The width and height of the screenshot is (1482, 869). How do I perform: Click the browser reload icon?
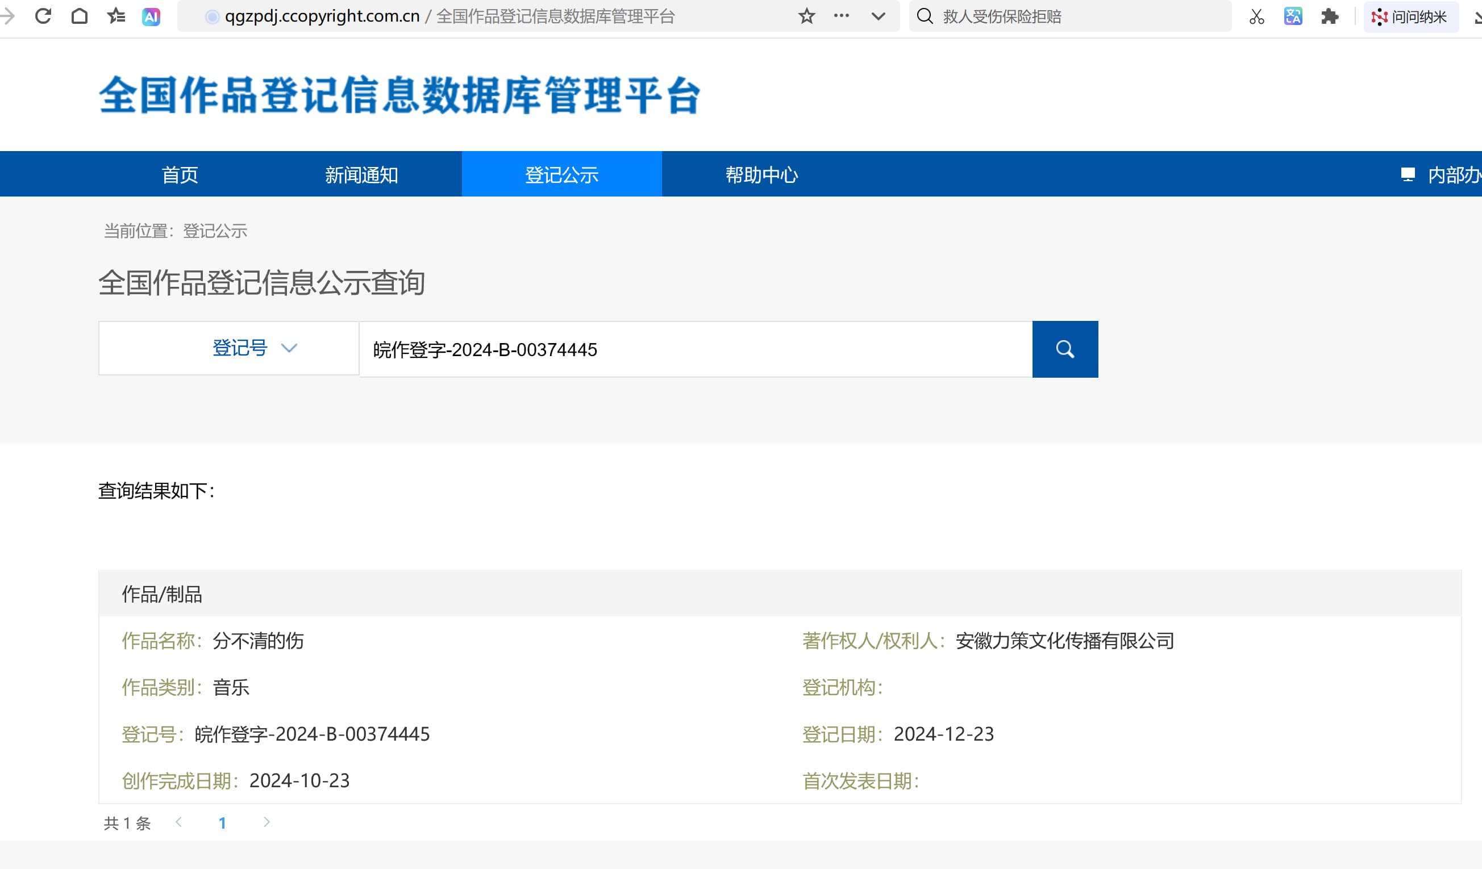tap(43, 16)
